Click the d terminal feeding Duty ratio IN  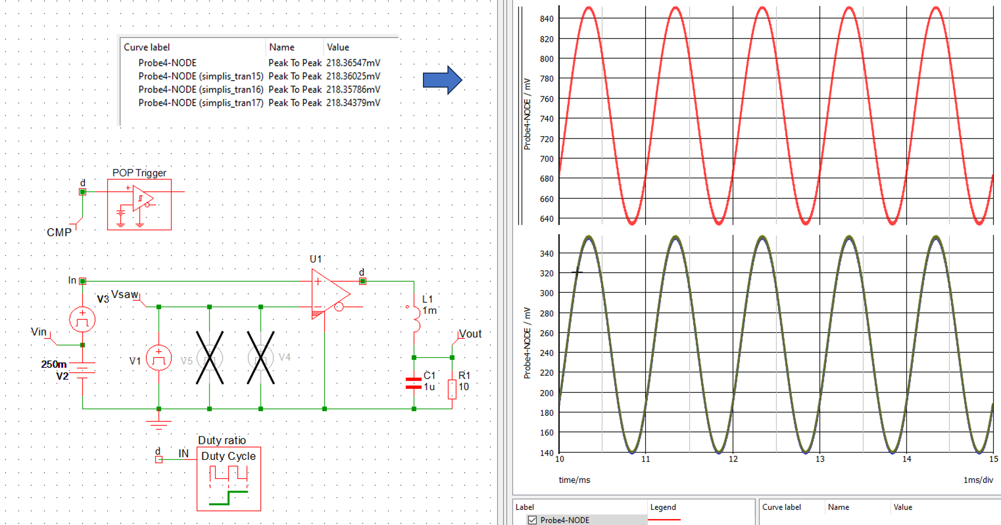point(159,459)
